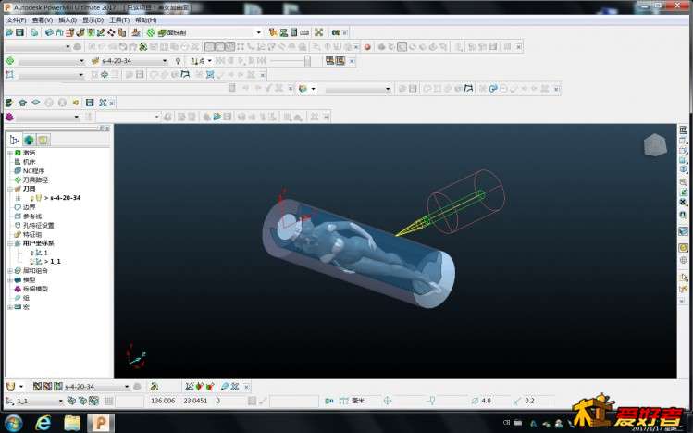Toggle light bulb for tool s-4-20-34 in tree
The width and height of the screenshot is (693, 433).
click(32, 198)
